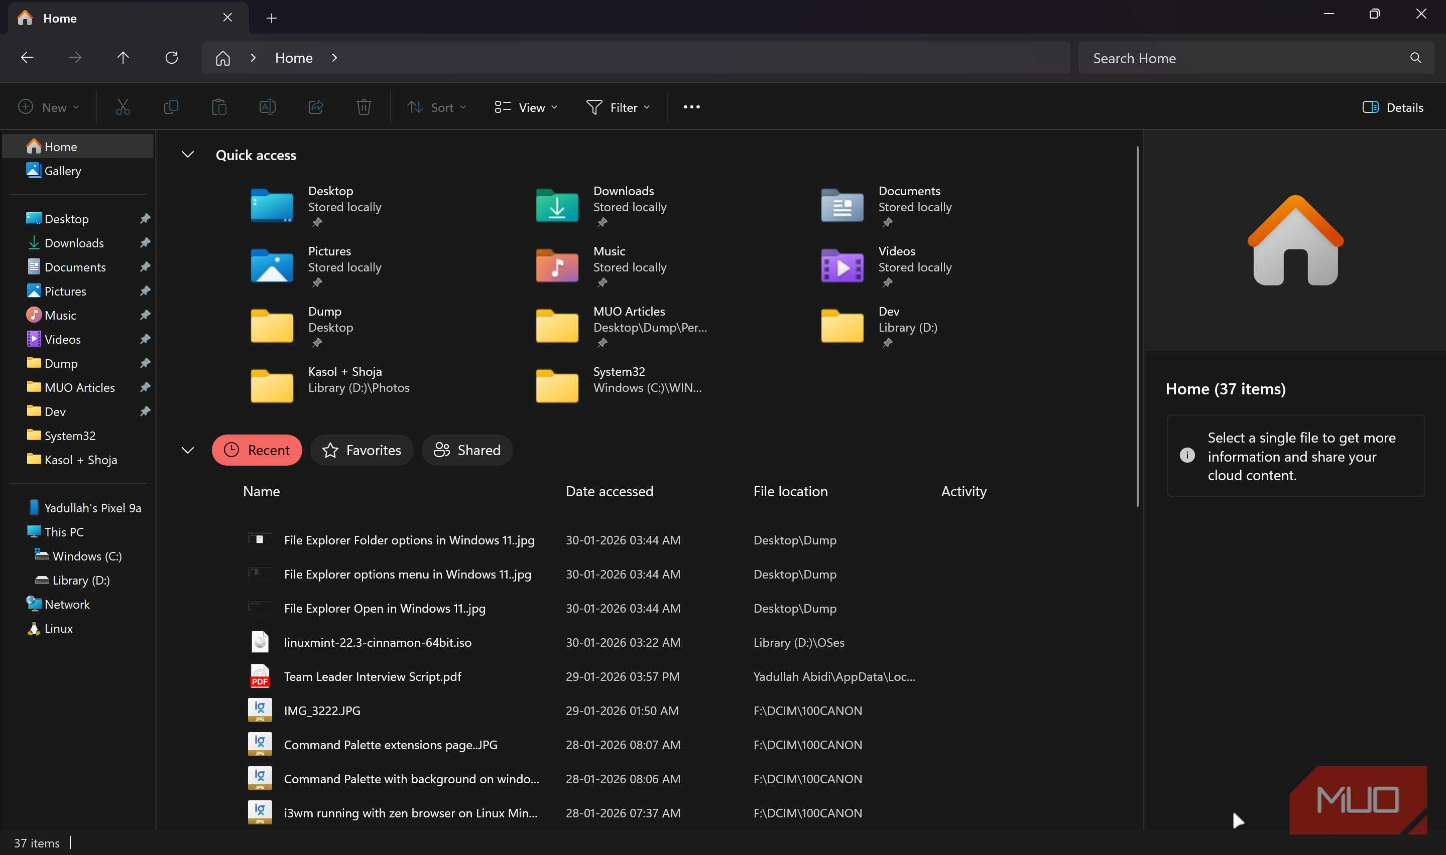The height and width of the screenshot is (855, 1446).
Task: Open the View dropdown
Action: 525,106
